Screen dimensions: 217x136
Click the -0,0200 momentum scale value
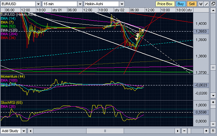(x=201, y=93)
